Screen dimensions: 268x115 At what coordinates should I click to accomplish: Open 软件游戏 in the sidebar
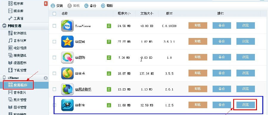[x=18, y=33]
